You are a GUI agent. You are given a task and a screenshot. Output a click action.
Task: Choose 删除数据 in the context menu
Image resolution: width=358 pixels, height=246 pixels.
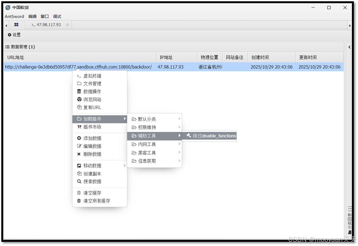pyautogui.click(x=99, y=154)
